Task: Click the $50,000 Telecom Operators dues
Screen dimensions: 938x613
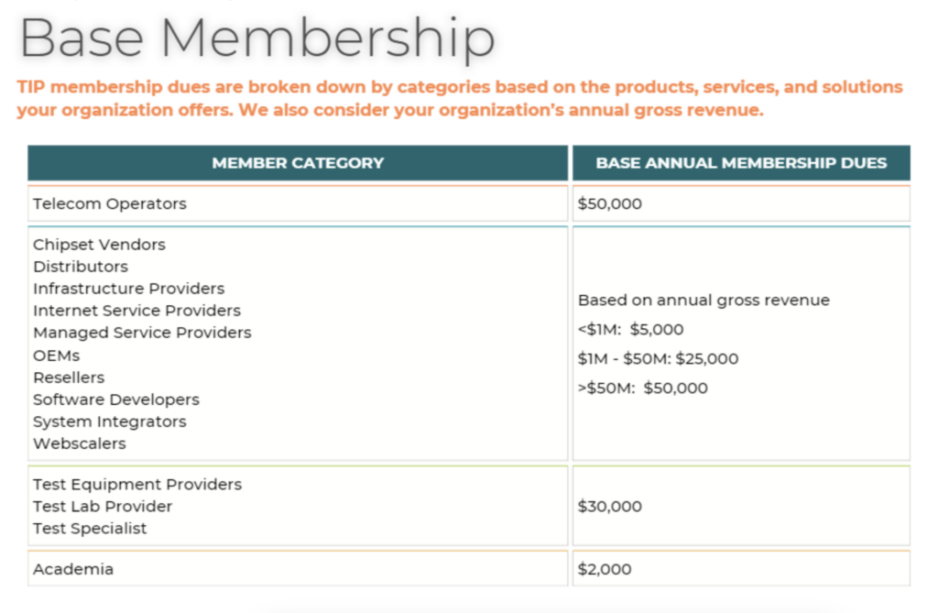Action: click(610, 203)
